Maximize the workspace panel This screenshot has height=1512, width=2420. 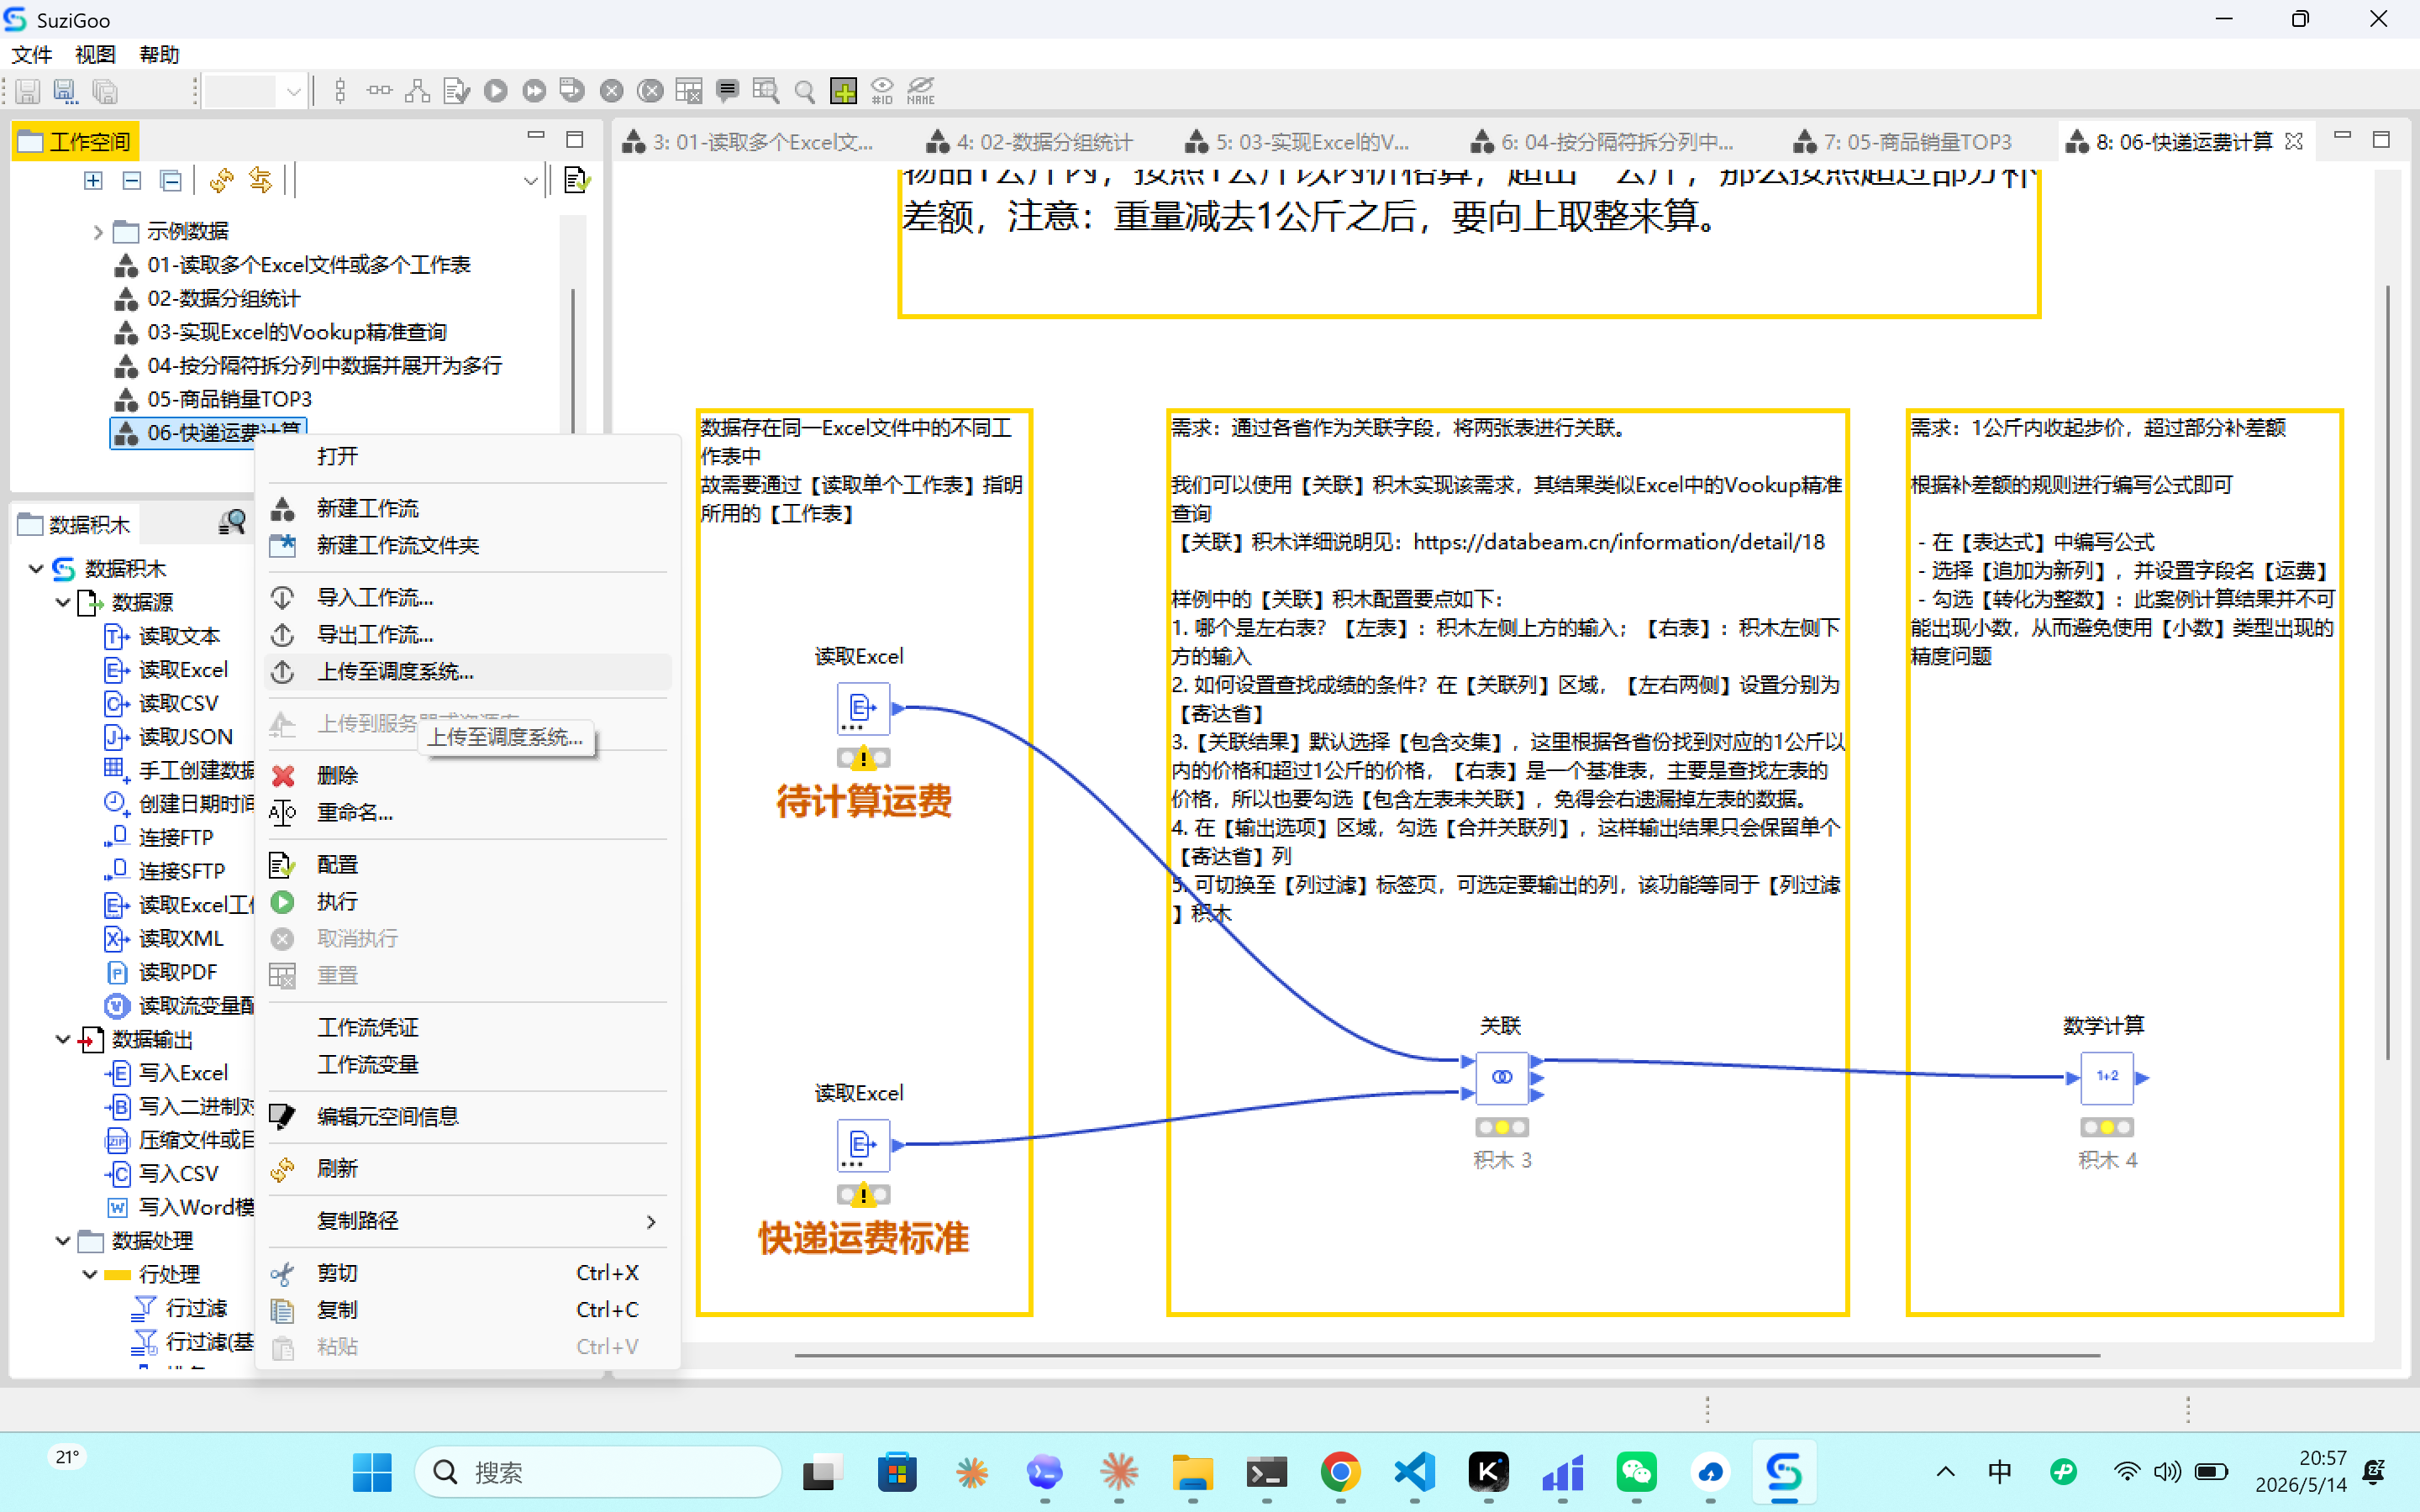pos(575,139)
